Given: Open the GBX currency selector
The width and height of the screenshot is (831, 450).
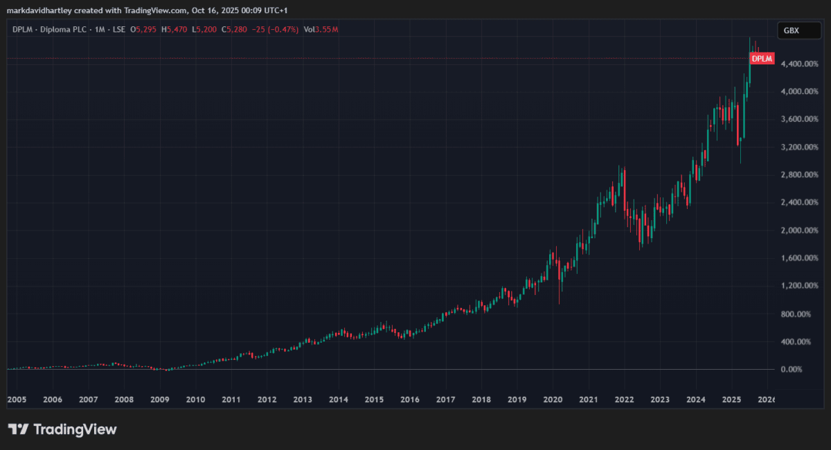Looking at the screenshot, I should coord(792,30).
